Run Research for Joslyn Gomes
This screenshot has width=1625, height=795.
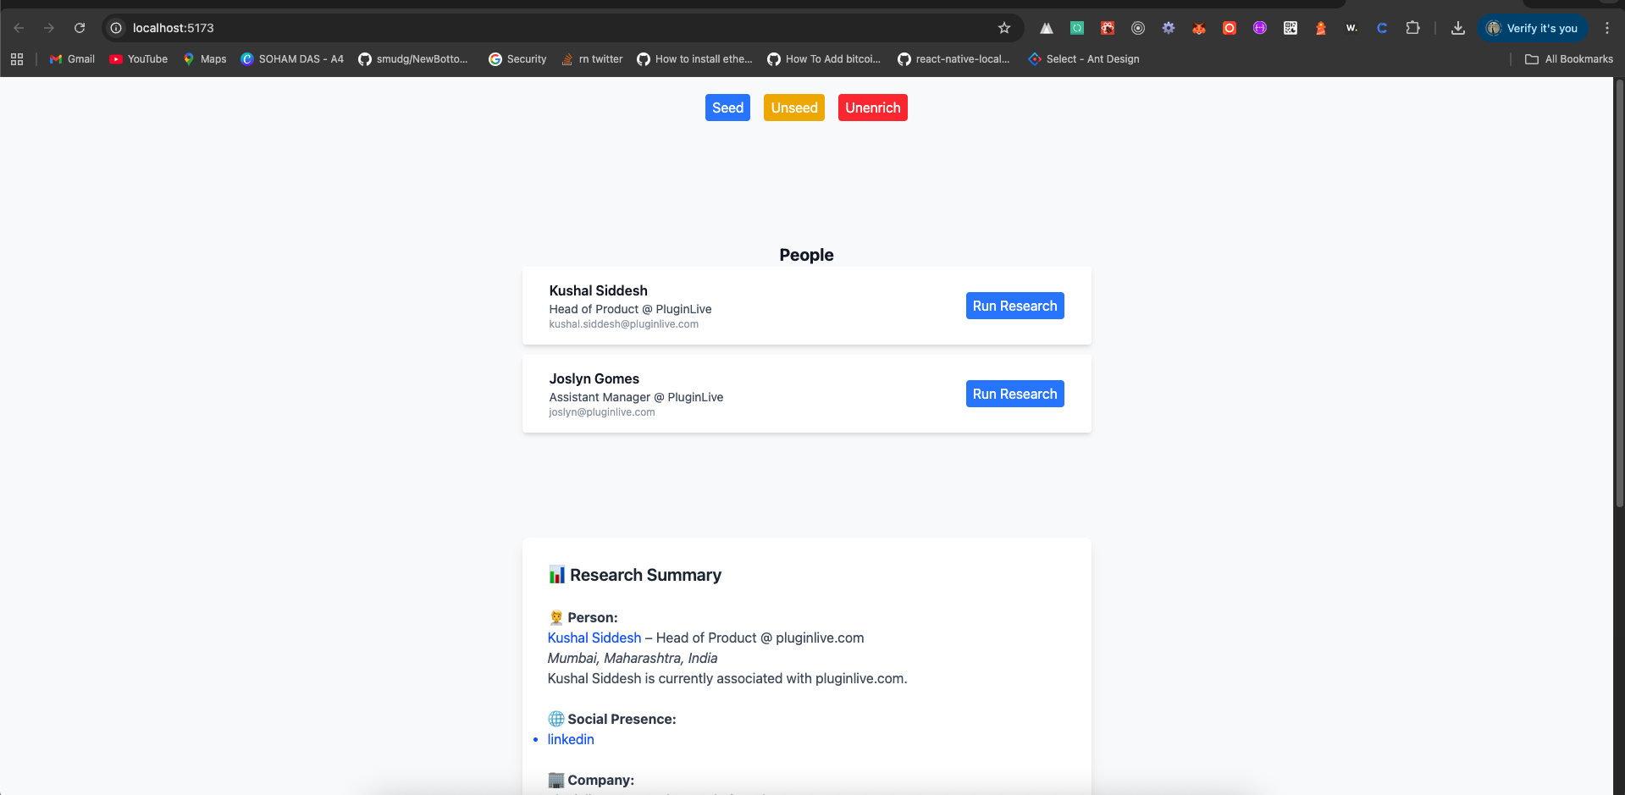[x=1014, y=394]
